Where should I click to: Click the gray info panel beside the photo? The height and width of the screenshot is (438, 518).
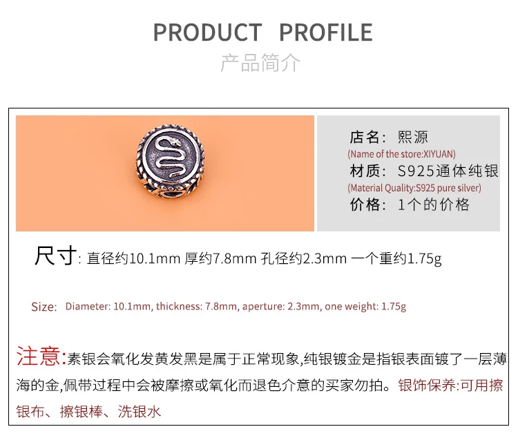point(408,173)
